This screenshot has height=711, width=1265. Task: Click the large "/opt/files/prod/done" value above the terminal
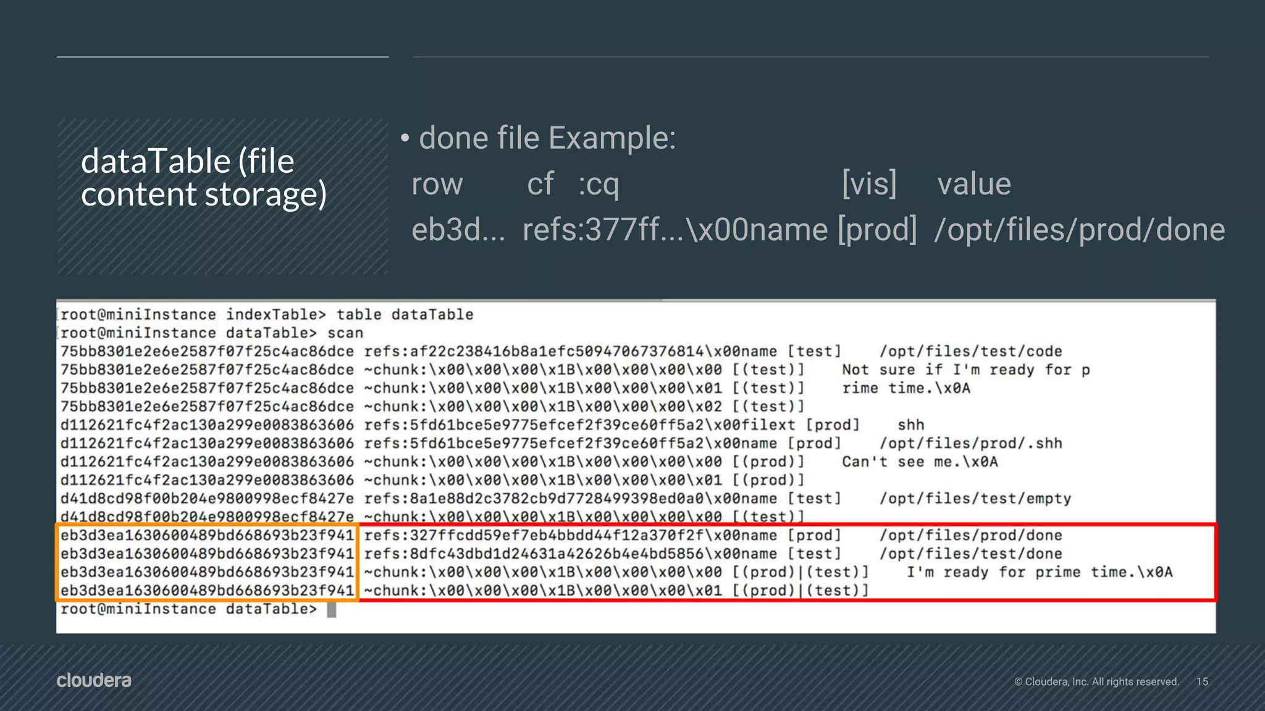(x=1080, y=230)
